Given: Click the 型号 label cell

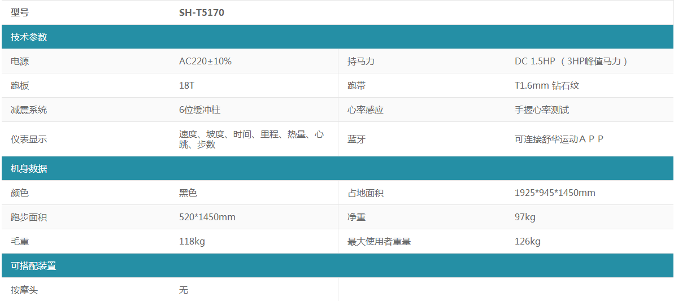Looking at the screenshot, I should pyautogui.click(x=20, y=12).
